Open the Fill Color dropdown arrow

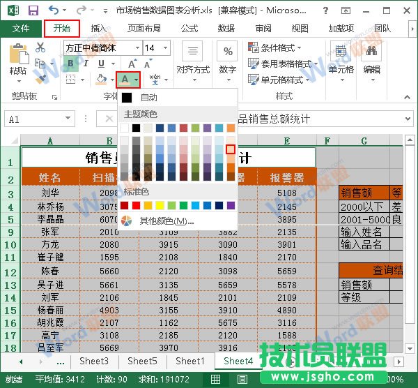(x=111, y=80)
